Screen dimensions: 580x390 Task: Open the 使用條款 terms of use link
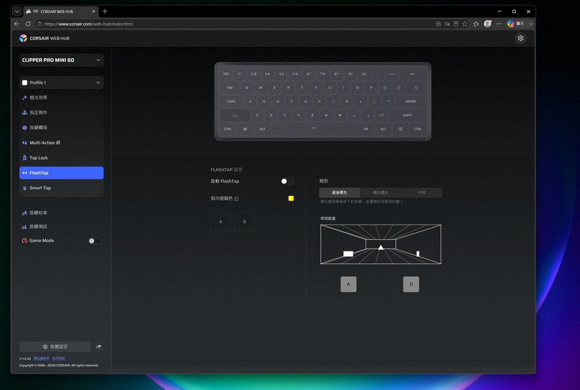pyautogui.click(x=58, y=358)
